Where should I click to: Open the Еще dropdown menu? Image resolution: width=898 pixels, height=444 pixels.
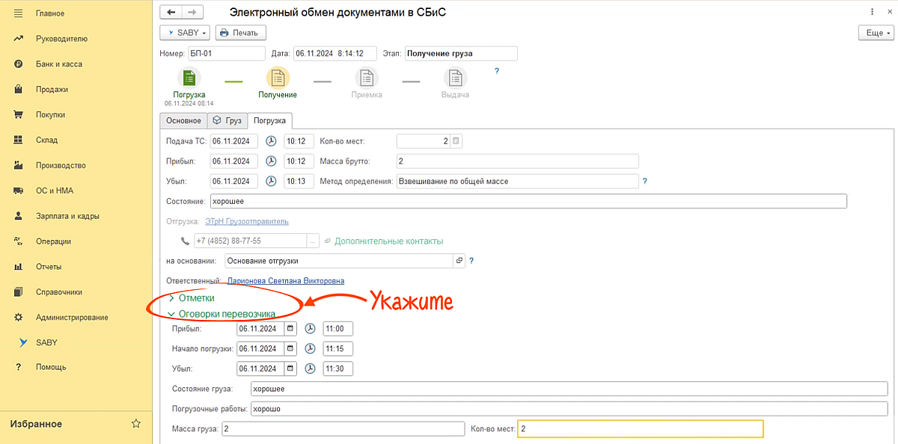click(876, 33)
